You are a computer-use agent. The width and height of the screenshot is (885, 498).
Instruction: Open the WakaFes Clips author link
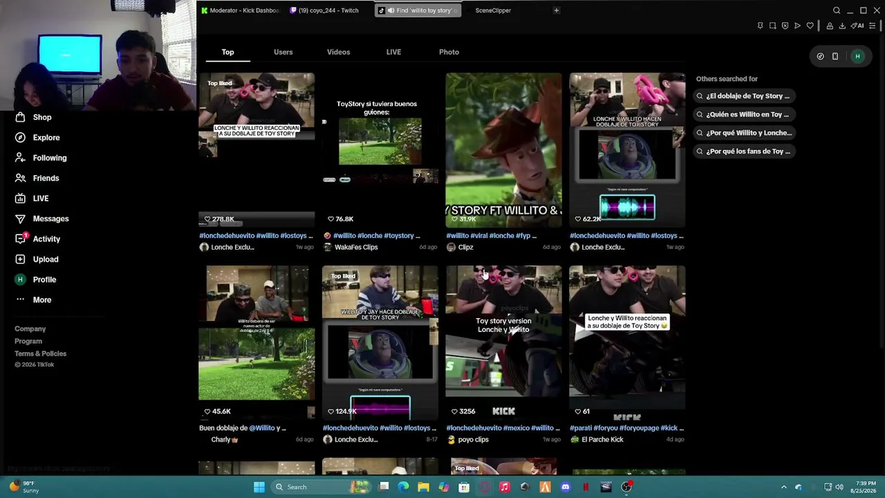(x=356, y=247)
